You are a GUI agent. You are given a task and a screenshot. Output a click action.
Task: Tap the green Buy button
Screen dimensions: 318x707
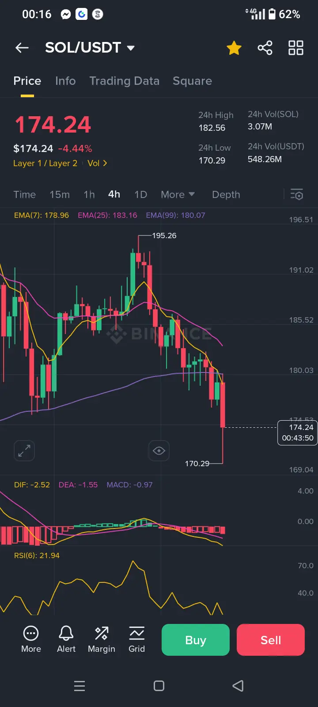coord(196,640)
